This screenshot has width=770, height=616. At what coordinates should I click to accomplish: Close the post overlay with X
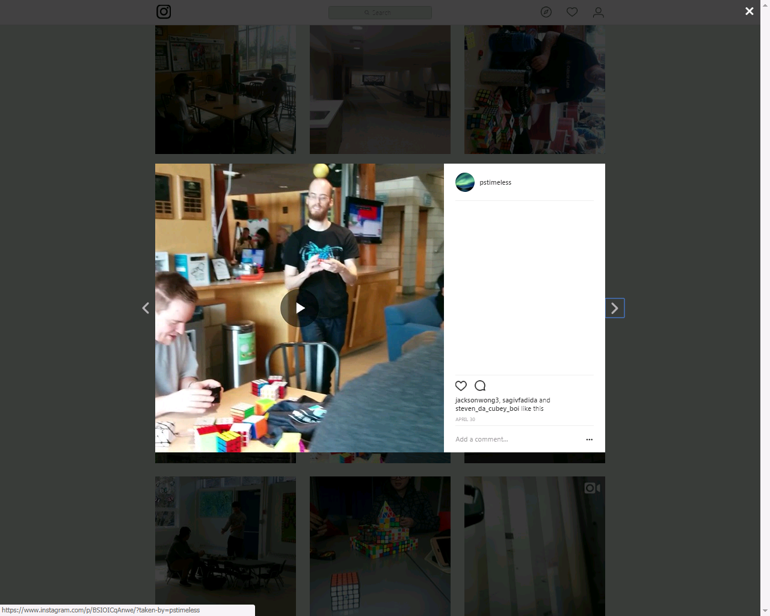coord(750,11)
